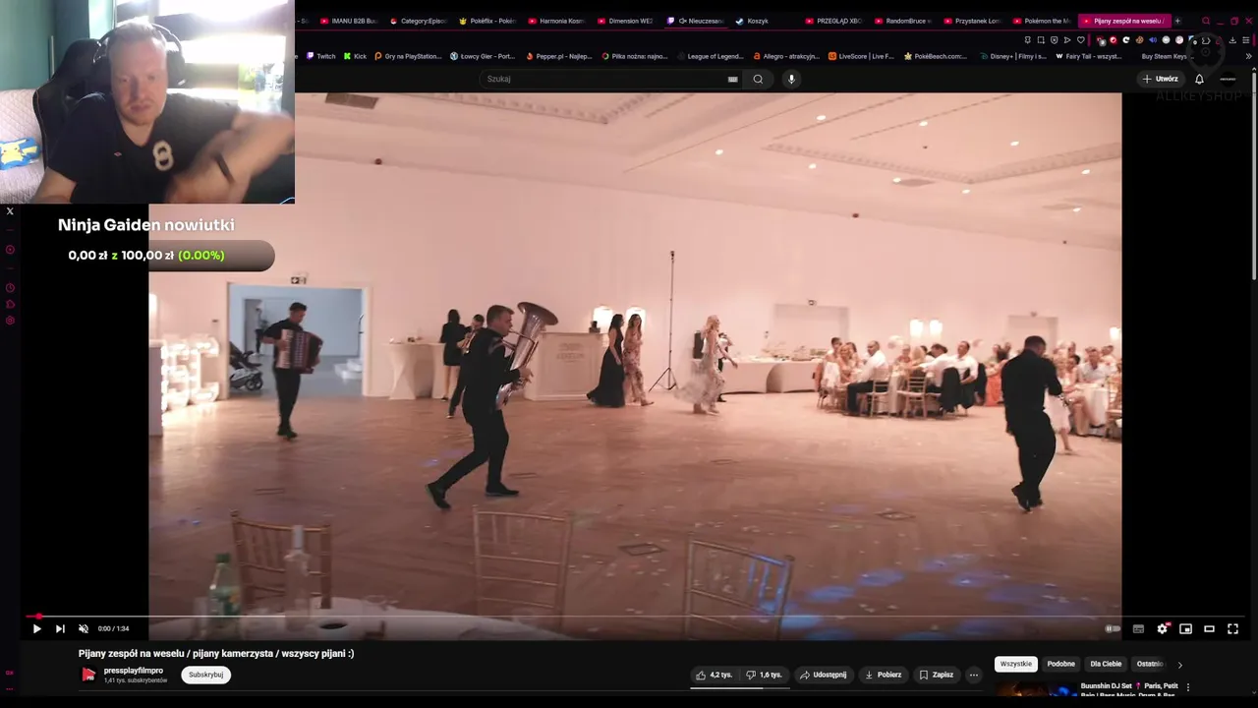The image size is (1258, 708).
Task: Open the LiveScore bookmark
Action: (861, 56)
